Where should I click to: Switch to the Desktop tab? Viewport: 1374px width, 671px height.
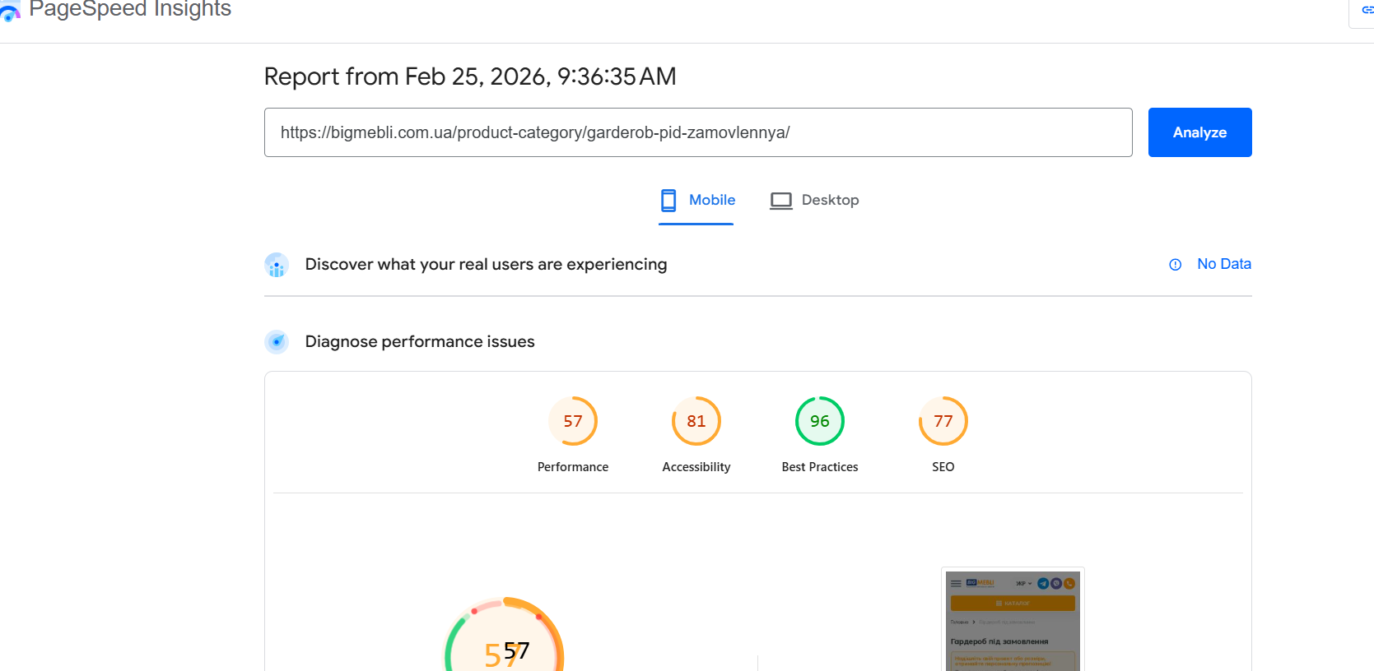(830, 200)
